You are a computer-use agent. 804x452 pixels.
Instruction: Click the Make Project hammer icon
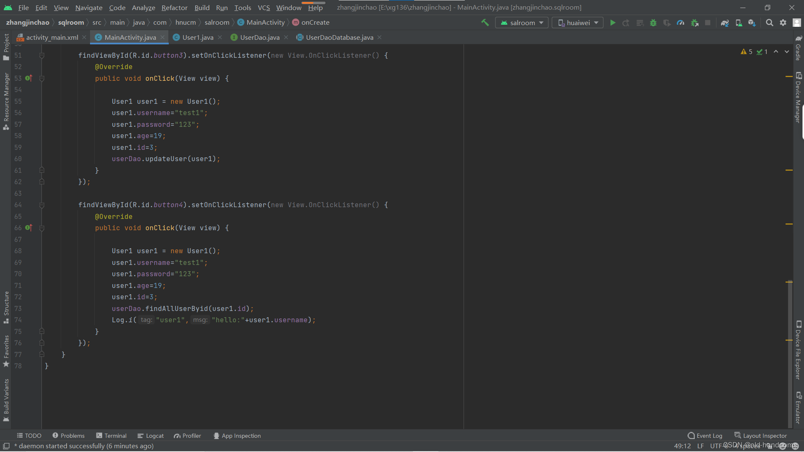[485, 23]
